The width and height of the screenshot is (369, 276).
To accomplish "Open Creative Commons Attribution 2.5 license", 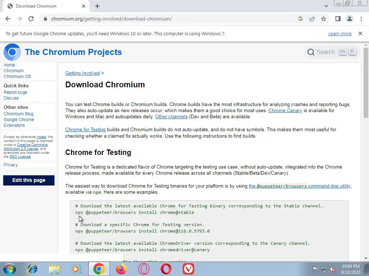I will (x=26, y=147).
